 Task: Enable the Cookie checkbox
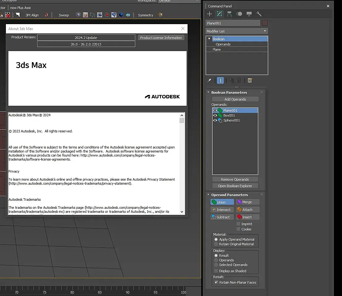(x=238, y=229)
